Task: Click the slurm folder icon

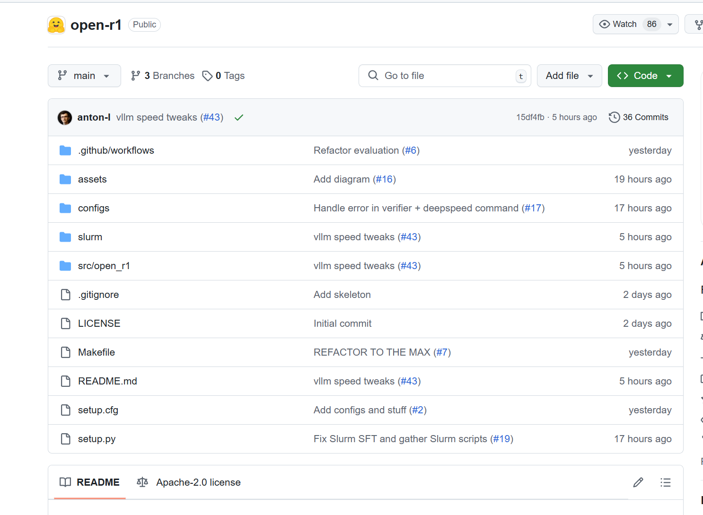Action: click(65, 237)
